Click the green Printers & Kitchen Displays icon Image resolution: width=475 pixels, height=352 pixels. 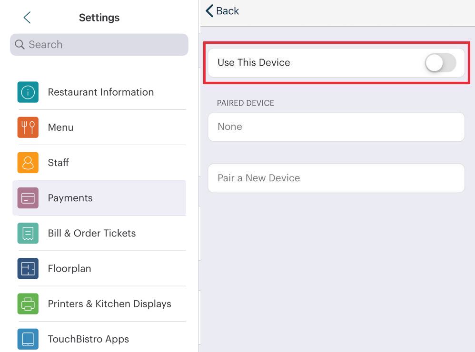(x=28, y=303)
